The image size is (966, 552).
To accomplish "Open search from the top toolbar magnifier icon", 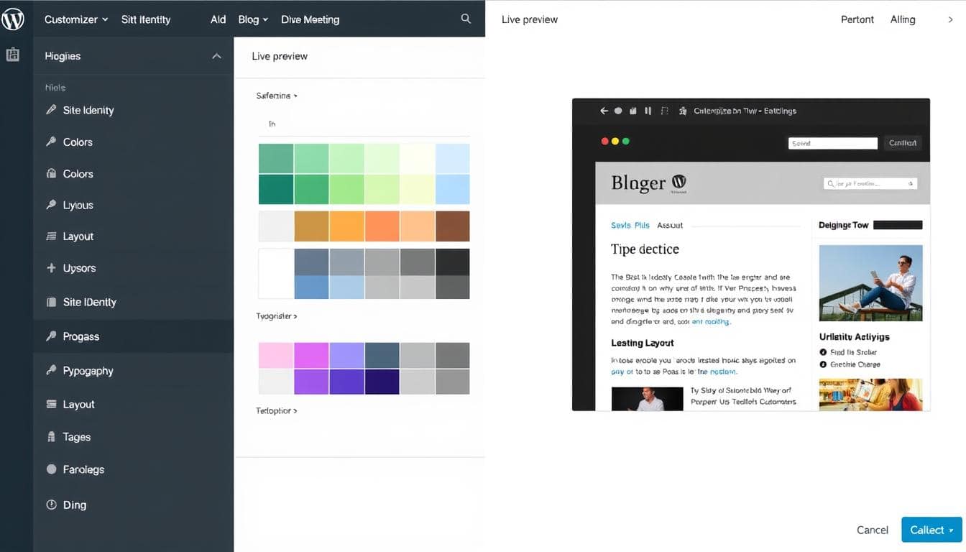I will tap(466, 19).
